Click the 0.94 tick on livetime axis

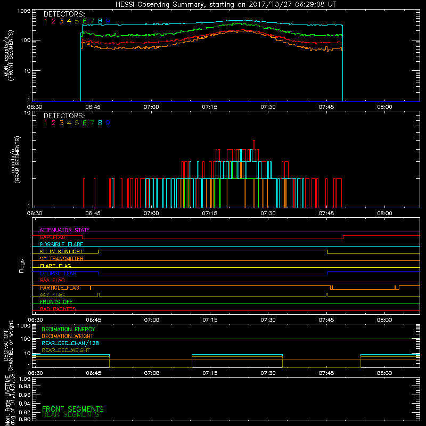24,404
